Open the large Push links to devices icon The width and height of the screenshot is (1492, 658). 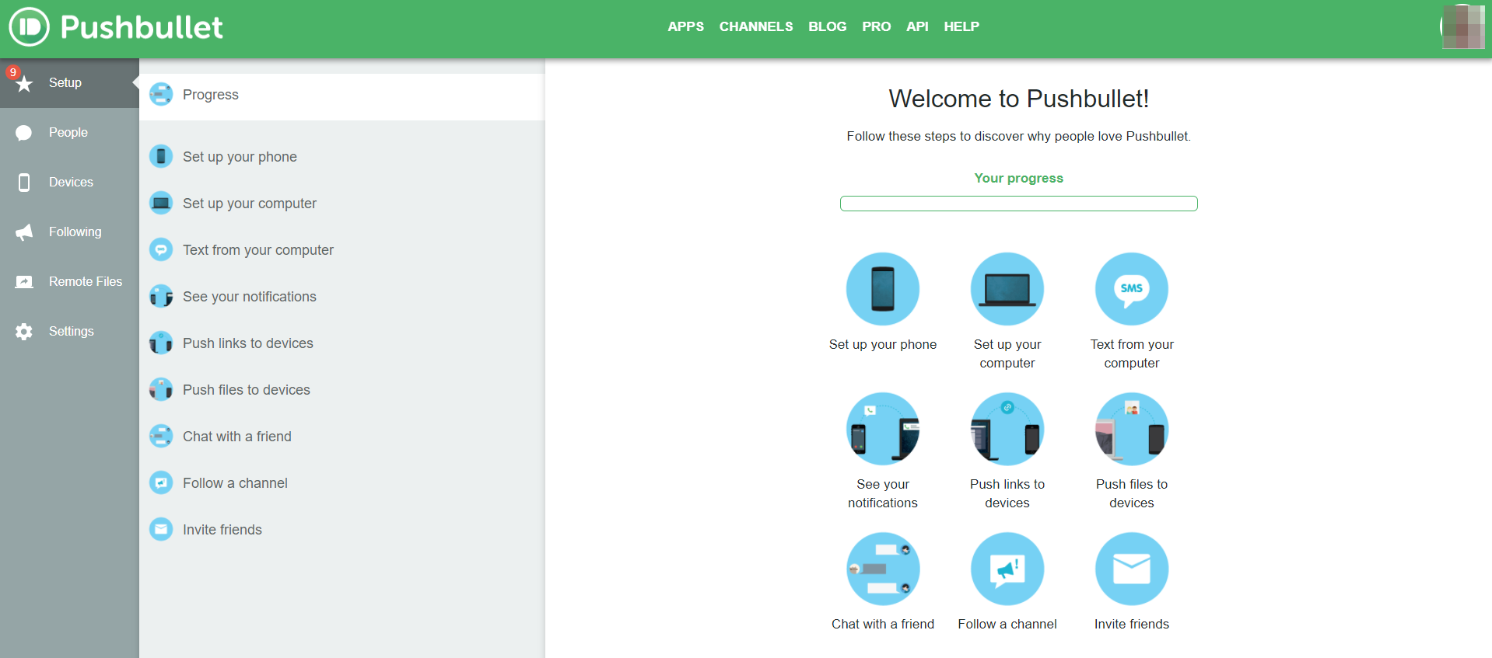tap(1007, 429)
